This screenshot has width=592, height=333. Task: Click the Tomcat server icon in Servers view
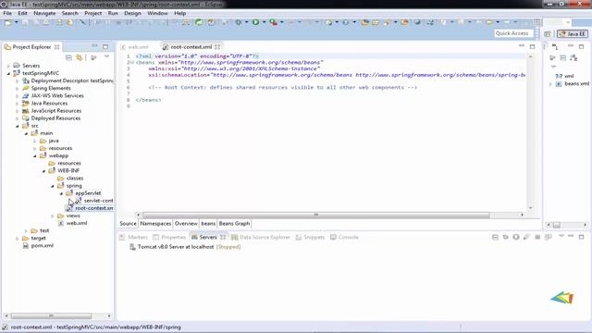pyautogui.click(x=132, y=247)
